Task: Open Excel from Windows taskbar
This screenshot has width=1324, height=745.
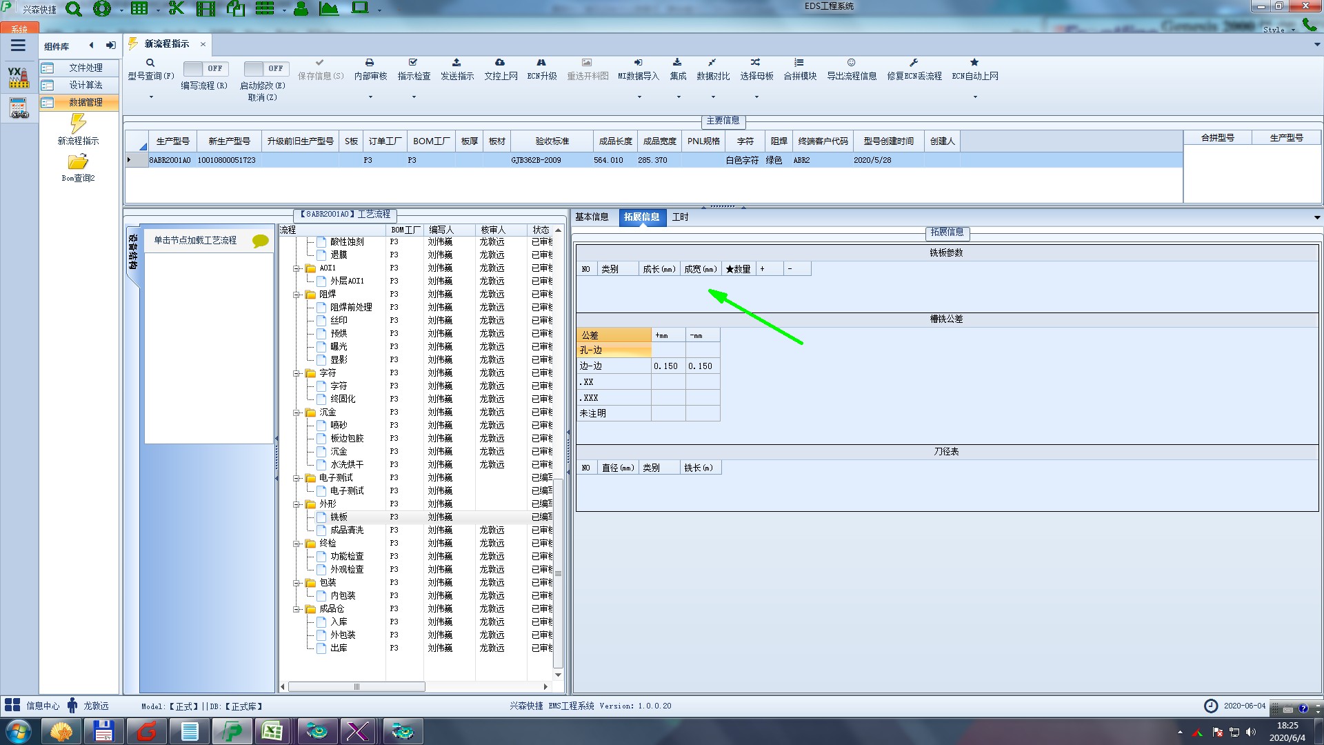Action: 272,731
